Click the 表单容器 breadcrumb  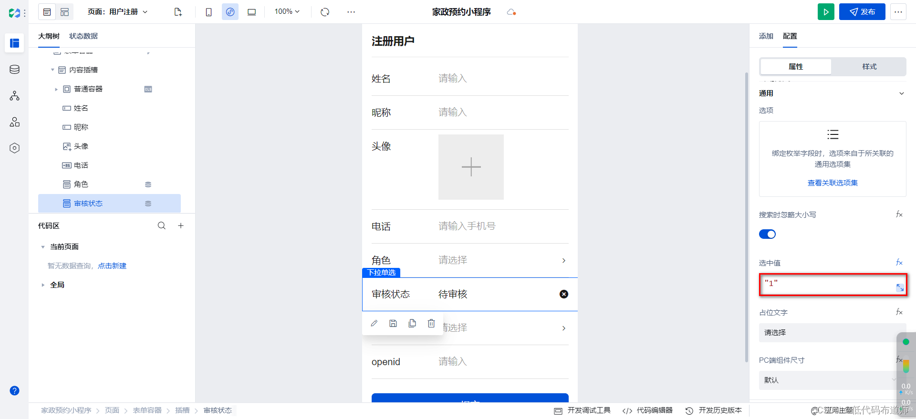(x=147, y=410)
